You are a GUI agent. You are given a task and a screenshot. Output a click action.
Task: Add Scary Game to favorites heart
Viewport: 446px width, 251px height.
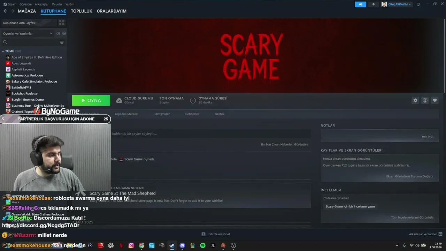pos(435,100)
